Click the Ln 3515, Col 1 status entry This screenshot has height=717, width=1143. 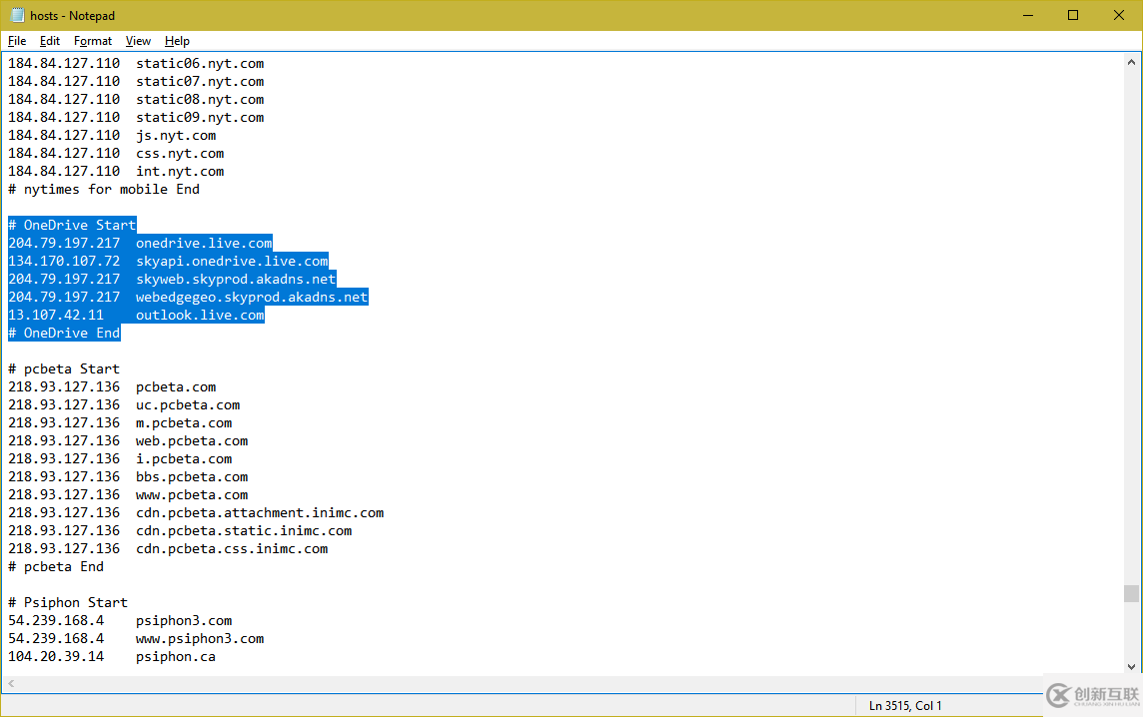pos(905,705)
